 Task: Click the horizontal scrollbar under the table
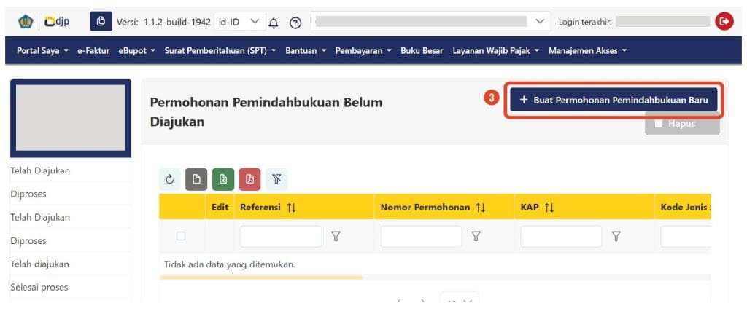point(261,277)
